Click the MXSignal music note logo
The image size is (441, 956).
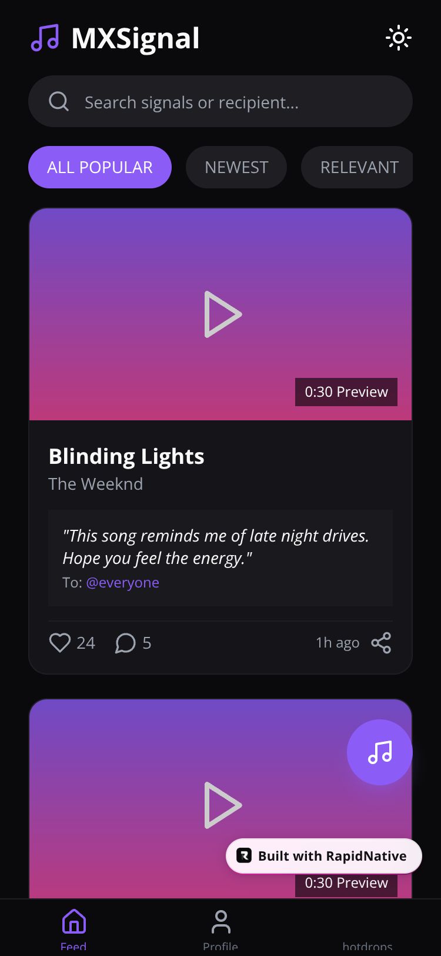(x=45, y=38)
